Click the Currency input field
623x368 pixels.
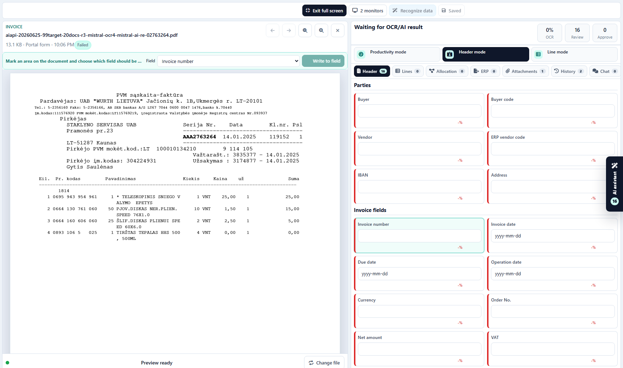click(x=419, y=311)
